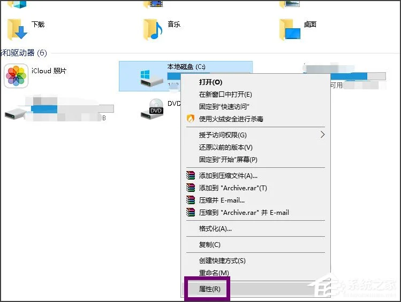Choose 重命名(M) from the menu
Screen dimensions: 401x302
click(255, 273)
